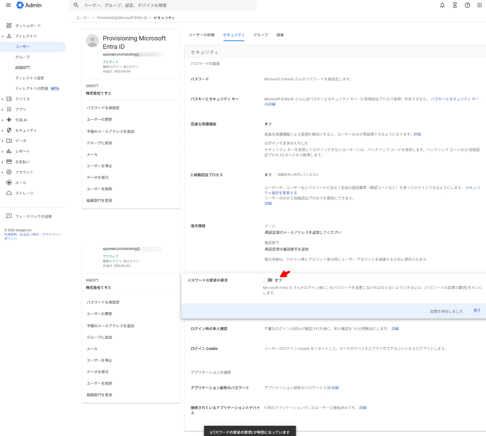Toggle the パスワードの変更の要求 switch
Viewport: 486px width, 436px height.
(x=267, y=280)
